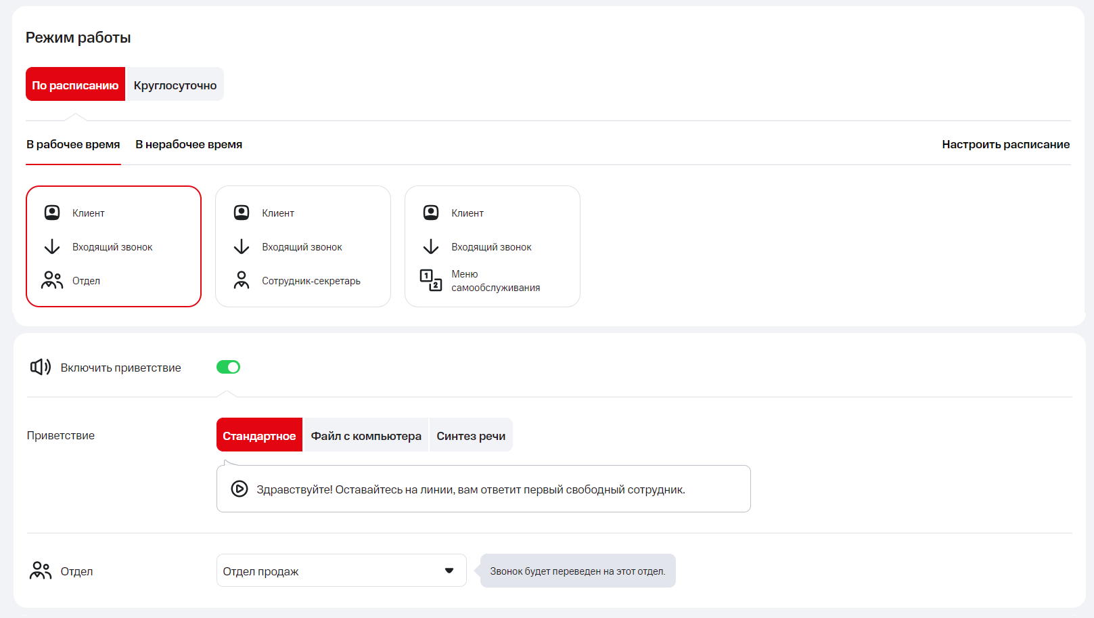Click the incoming call arrow in second card
Viewport: 1094px width, 618px height.
(x=242, y=246)
